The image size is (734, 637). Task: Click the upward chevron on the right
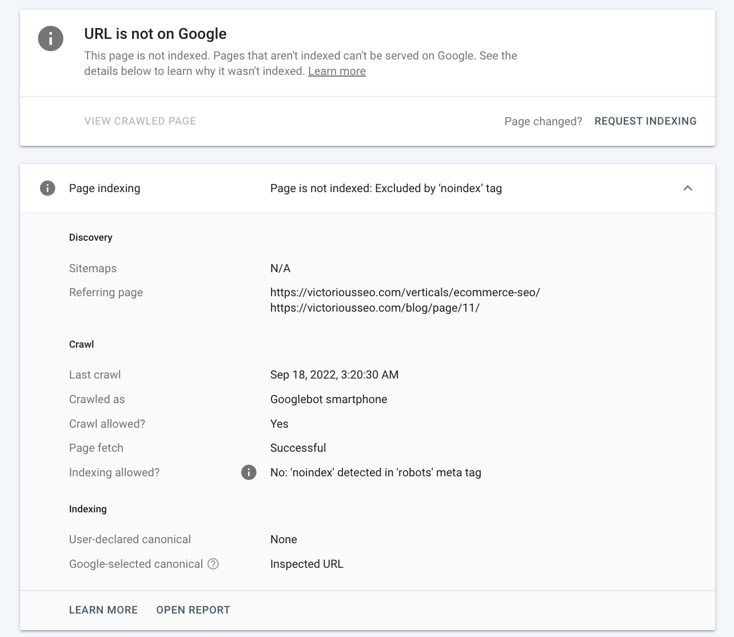688,188
